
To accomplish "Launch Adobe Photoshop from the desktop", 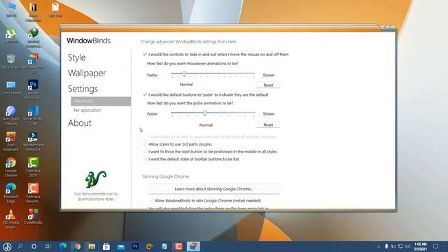I will click(x=33, y=90).
